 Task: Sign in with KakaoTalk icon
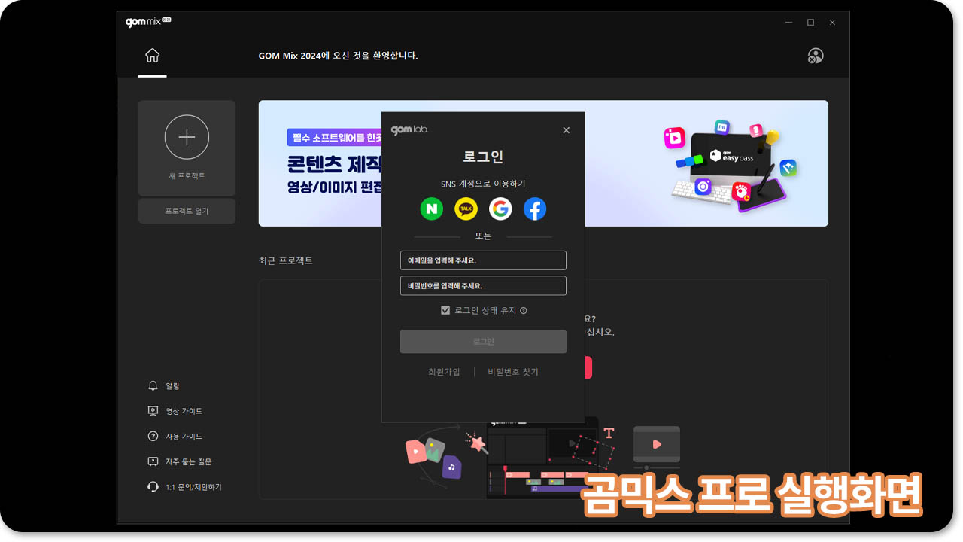tap(466, 209)
